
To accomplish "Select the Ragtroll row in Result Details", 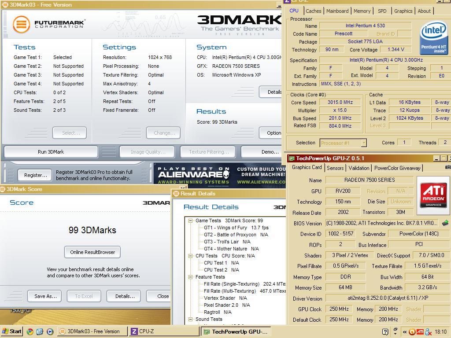I will pyautogui.click(x=218, y=312).
